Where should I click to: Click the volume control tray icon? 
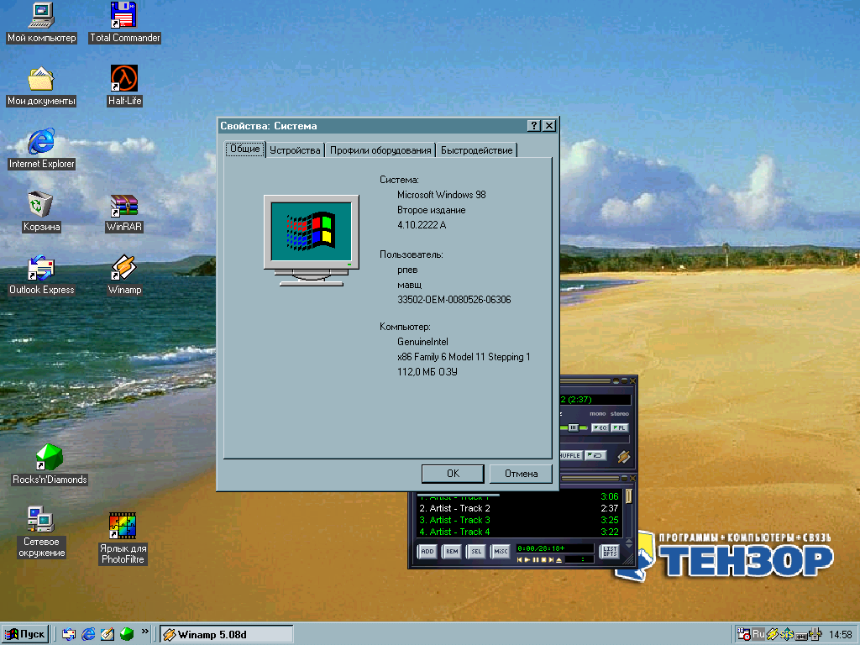click(x=815, y=634)
